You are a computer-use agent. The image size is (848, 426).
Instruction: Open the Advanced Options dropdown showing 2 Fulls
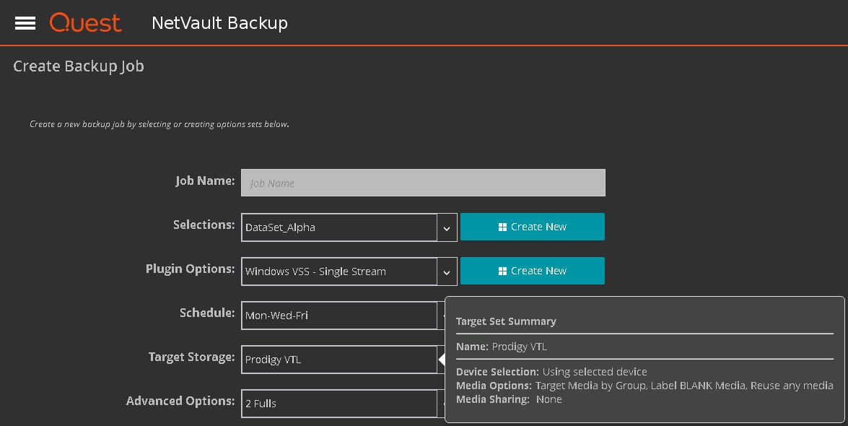click(x=339, y=404)
